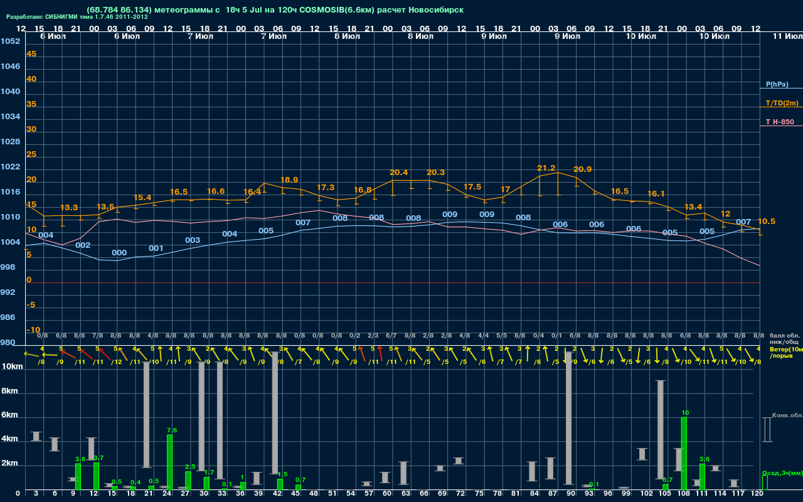Click the temperature value 16.6
803x502 pixels.
point(215,191)
